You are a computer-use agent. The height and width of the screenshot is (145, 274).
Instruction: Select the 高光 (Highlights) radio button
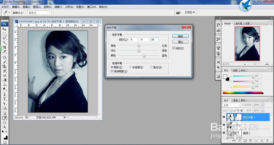tap(151, 67)
